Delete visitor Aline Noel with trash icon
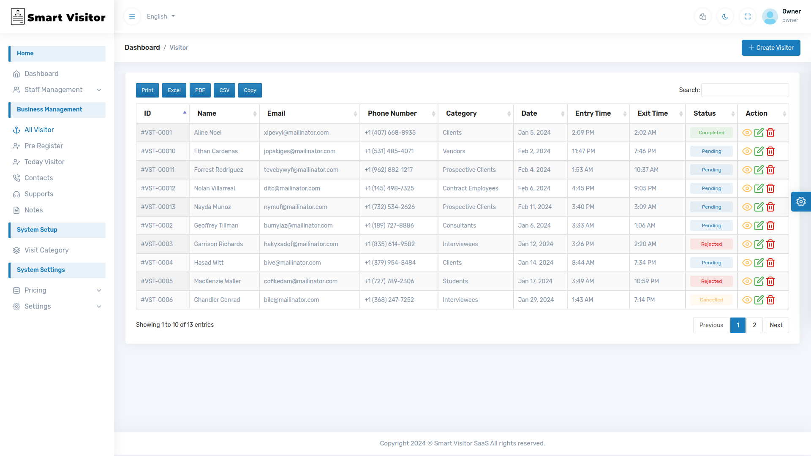 click(x=770, y=133)
